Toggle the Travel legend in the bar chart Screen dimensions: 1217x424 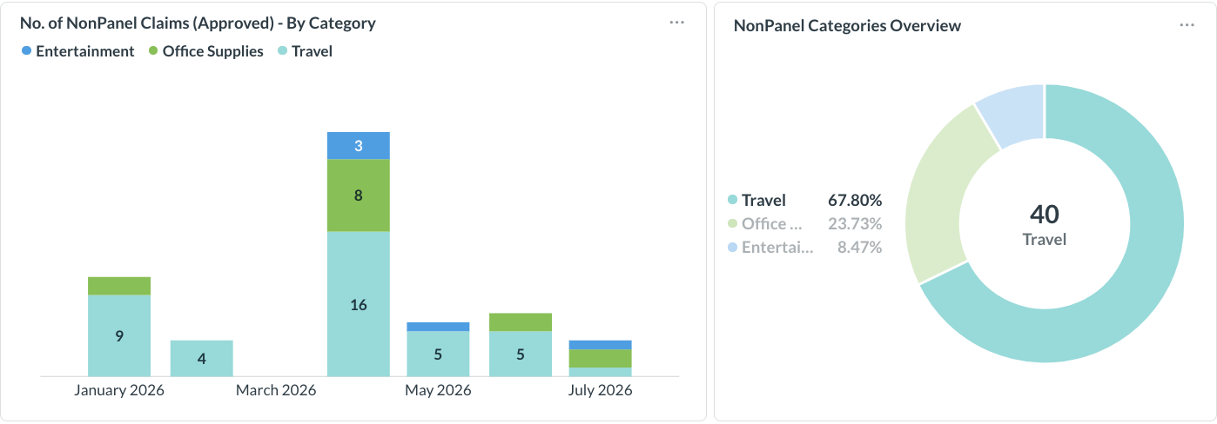(x=305, y=51)
